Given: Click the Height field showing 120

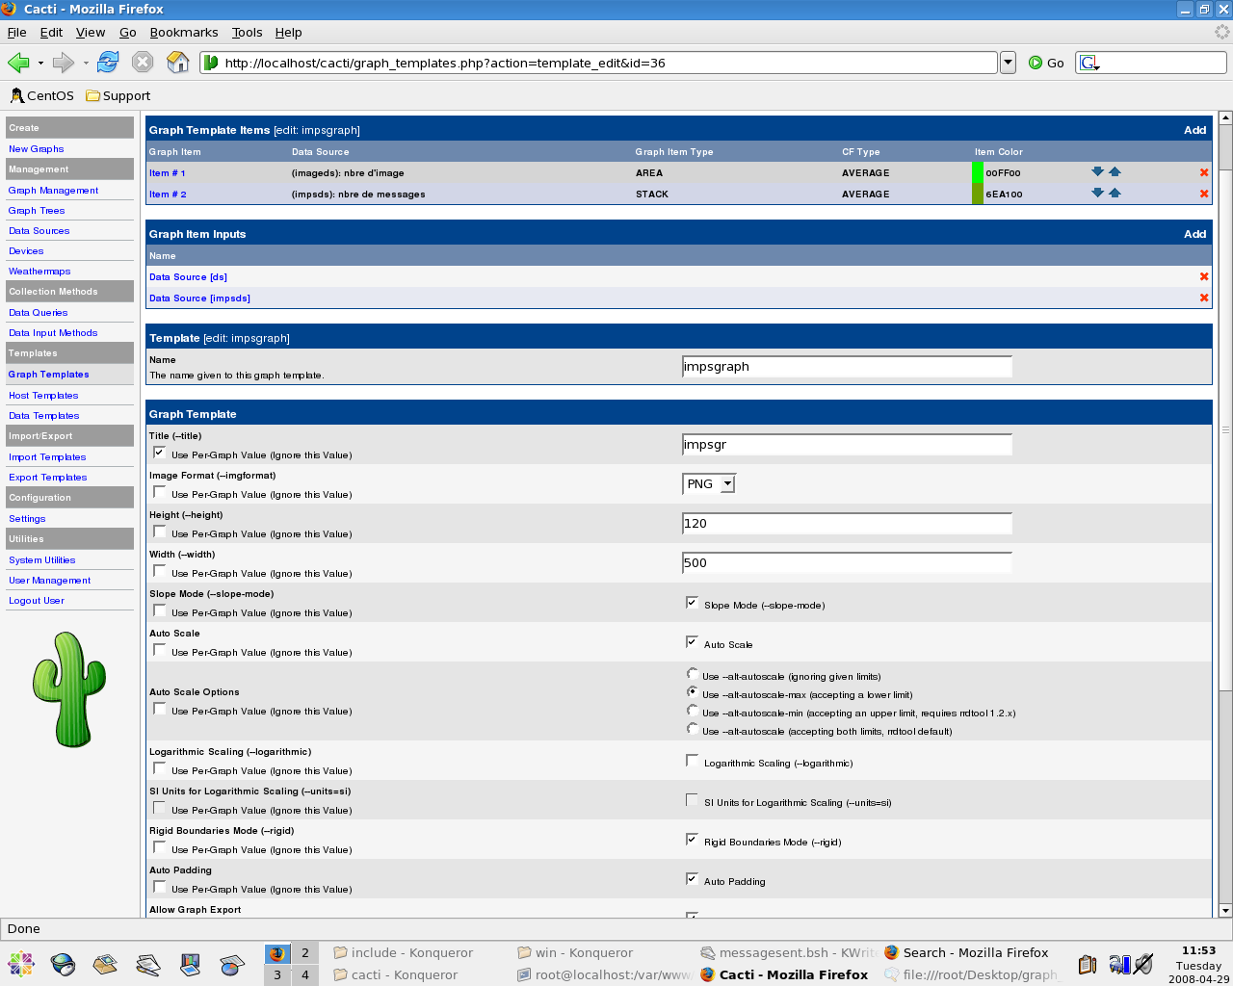Looking at the screenshot, I should coord(847,523).
